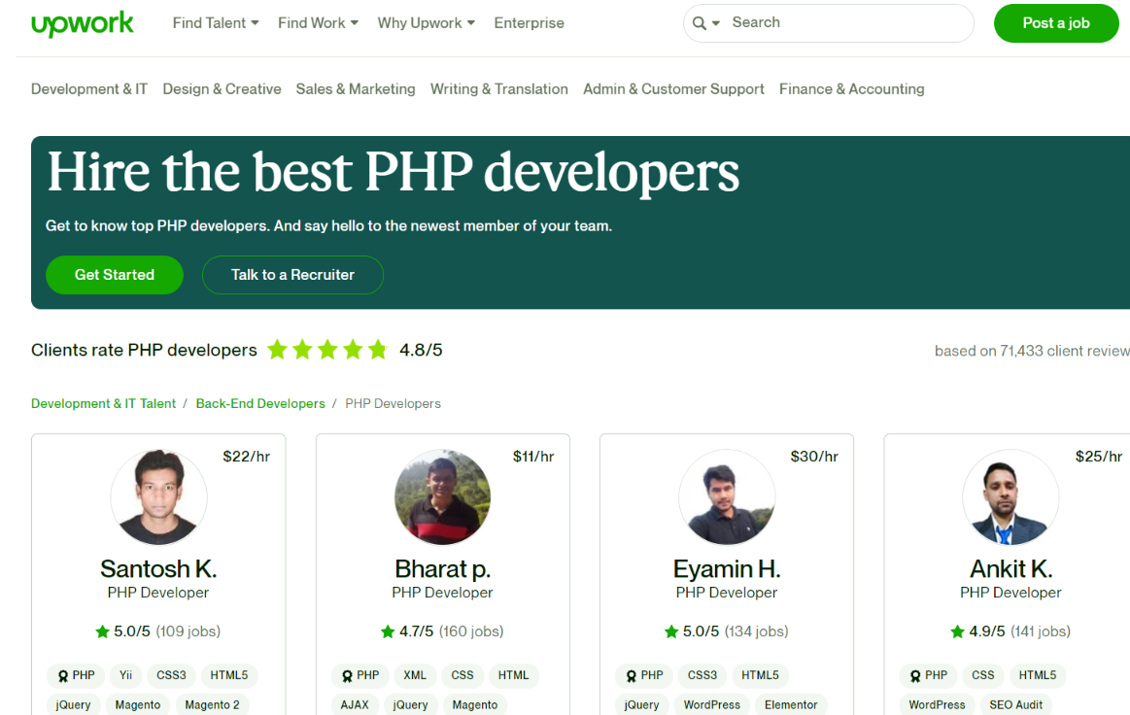Screen dimensions: 1130x715
Task: Open Santosh K.'s profile photo
Action: pos(158,497)
